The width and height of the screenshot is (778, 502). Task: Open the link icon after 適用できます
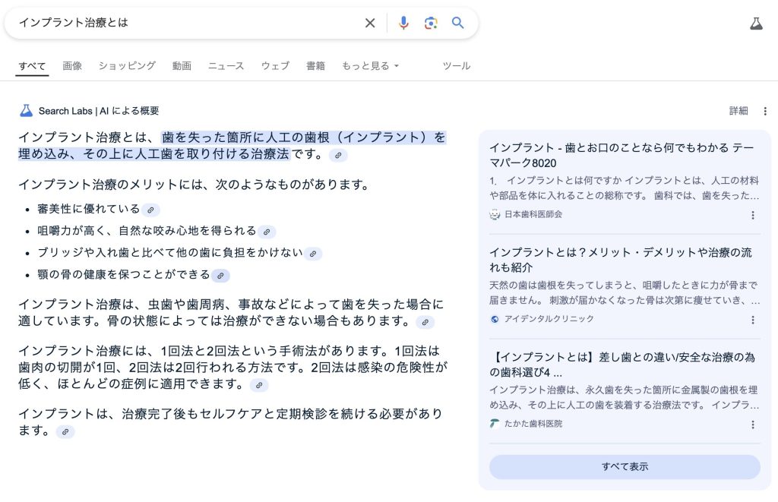coord(259,385)
